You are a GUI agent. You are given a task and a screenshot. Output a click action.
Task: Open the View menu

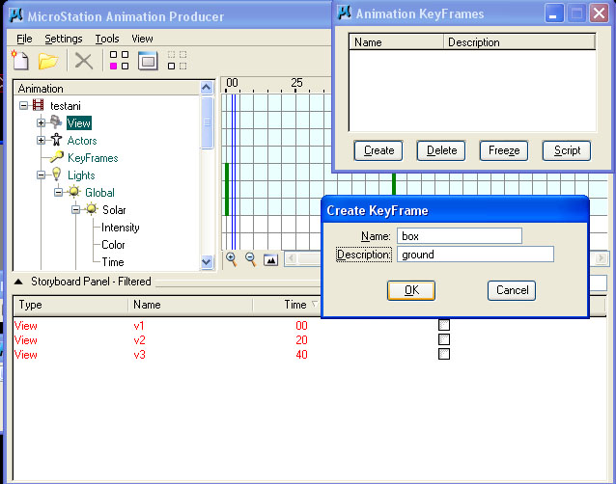coord(142,39)
